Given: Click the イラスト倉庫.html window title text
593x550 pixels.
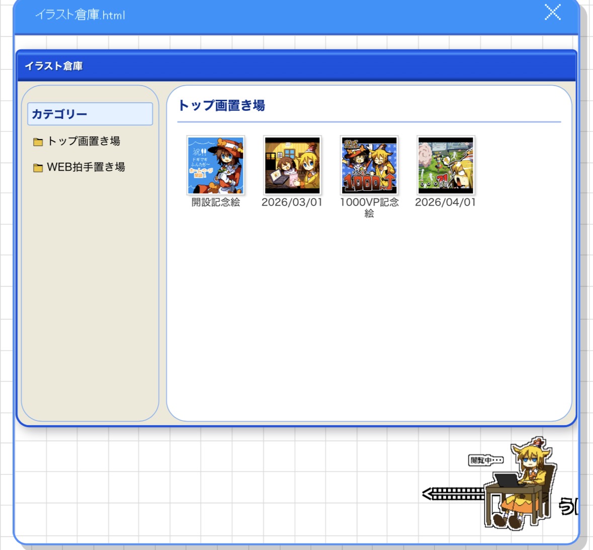Looking at the screenshot, I should click(80, 15).
